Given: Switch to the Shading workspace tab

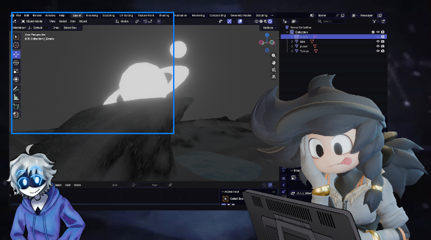Looking at the screenshot, I should coord(164,15).
